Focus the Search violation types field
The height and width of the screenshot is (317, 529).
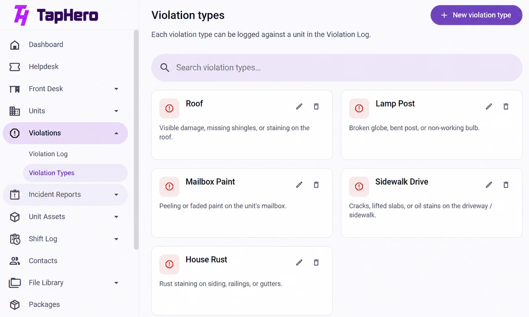337,68
